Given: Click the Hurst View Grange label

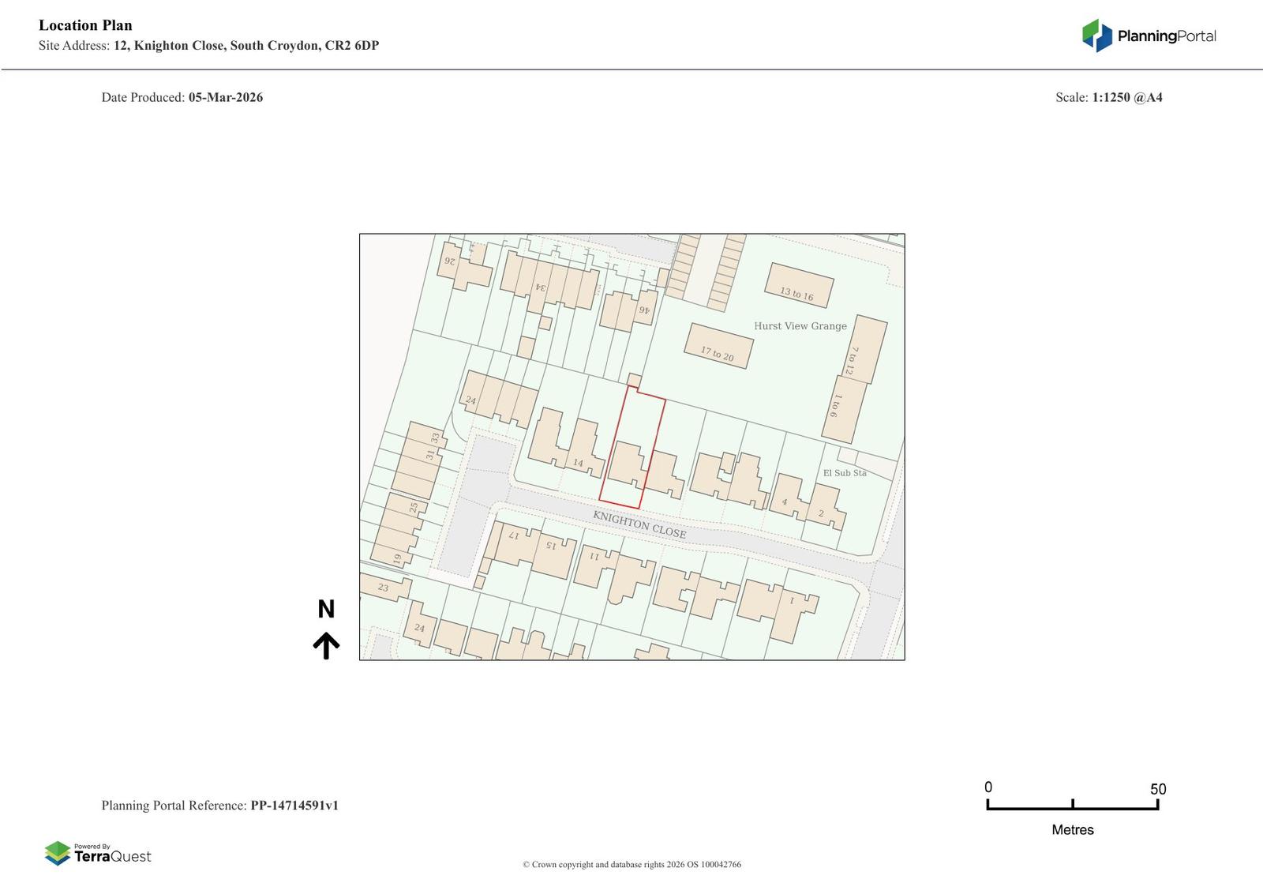Looking at the screenshot, I should (x=800, y=325).
